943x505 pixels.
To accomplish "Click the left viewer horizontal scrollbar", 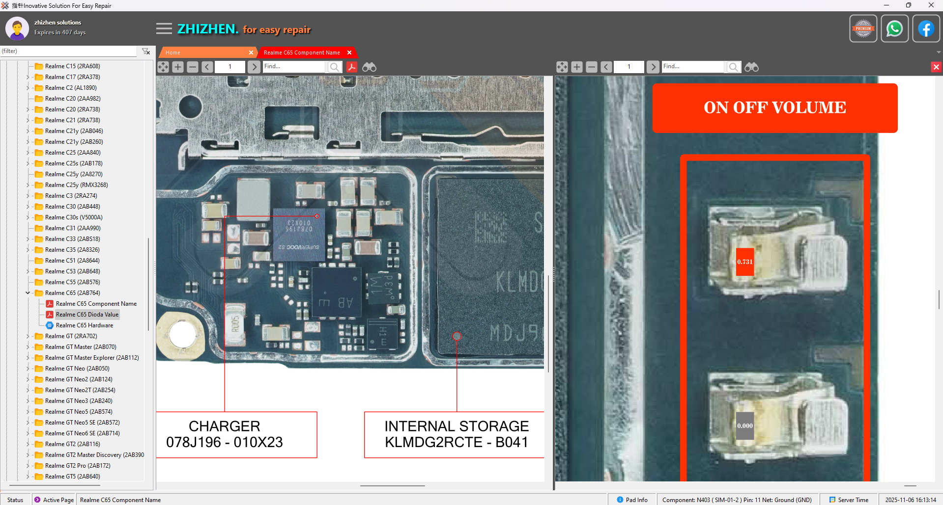I will (392, 486).
